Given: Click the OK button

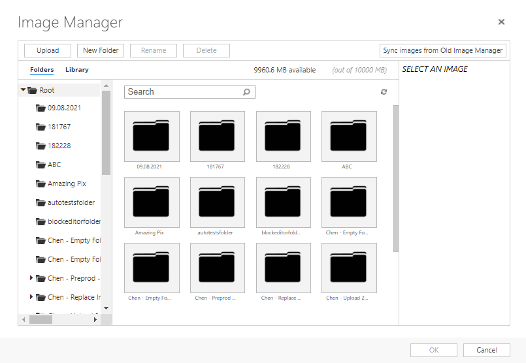Looking at the screenshot, I should (434, 350).
